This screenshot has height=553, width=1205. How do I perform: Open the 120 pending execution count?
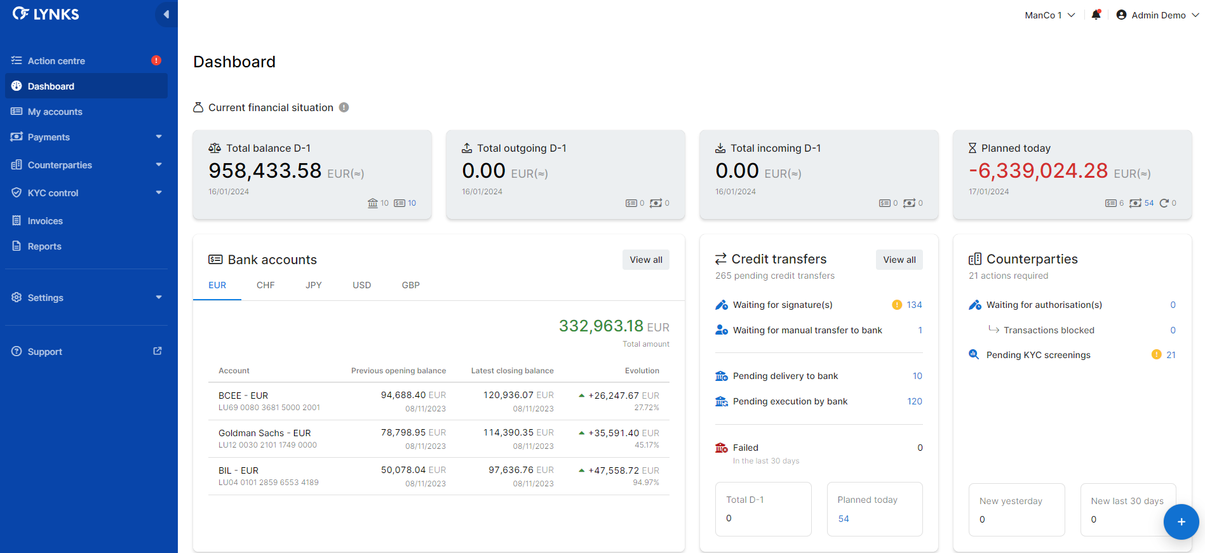pyautogui.click(x=915, y=401)
